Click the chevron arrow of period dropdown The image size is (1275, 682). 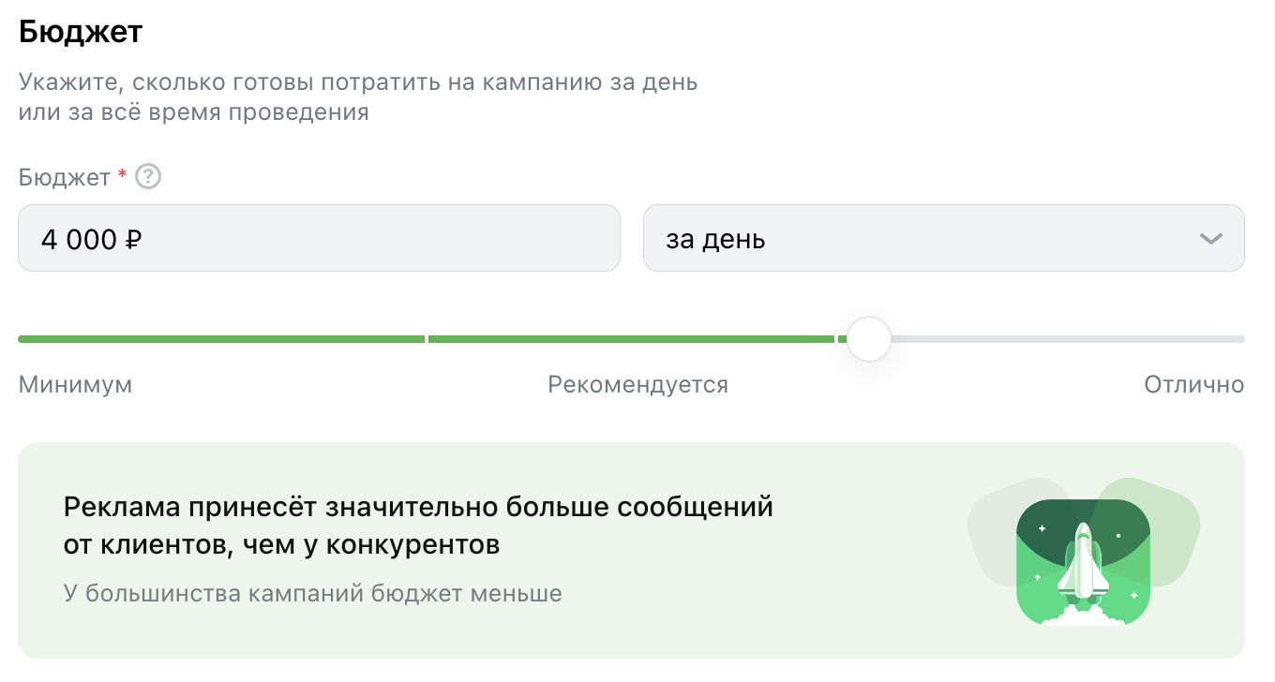coord(1210,239)
